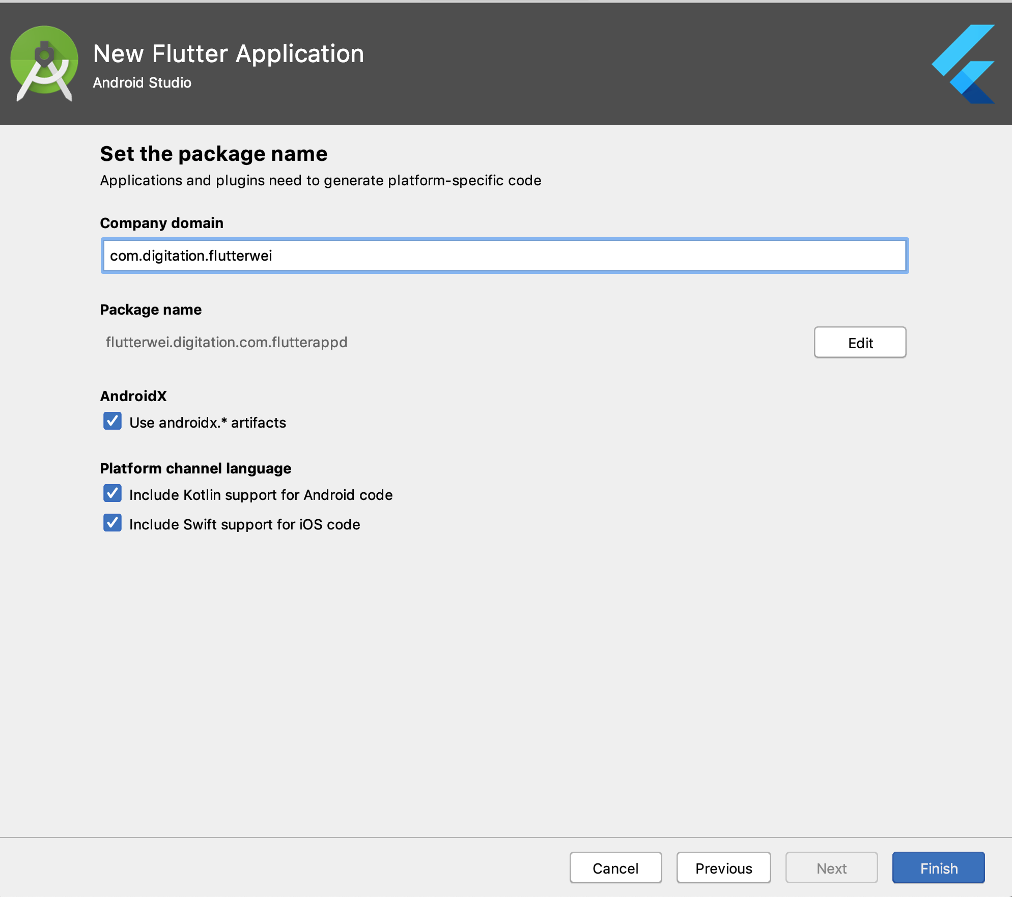This screenshot has height=897, width=1012.
Task: Click the disabled Next button
Action: coord(831,868)
